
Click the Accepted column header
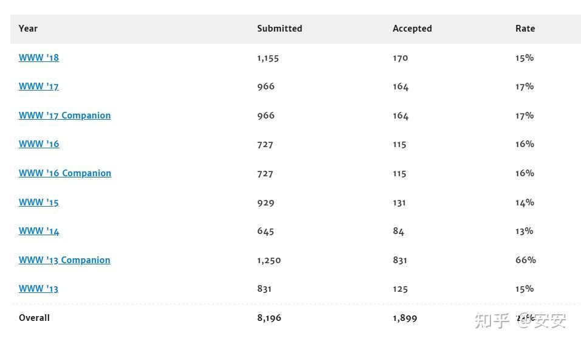pyautogui.click(x=412, y=29)
